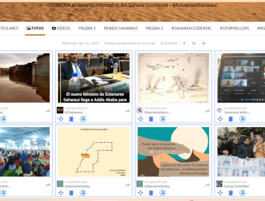265x201 pixels.
Task: Click SaharawisToday avatar on Charla card
Action: coord(140,184)
